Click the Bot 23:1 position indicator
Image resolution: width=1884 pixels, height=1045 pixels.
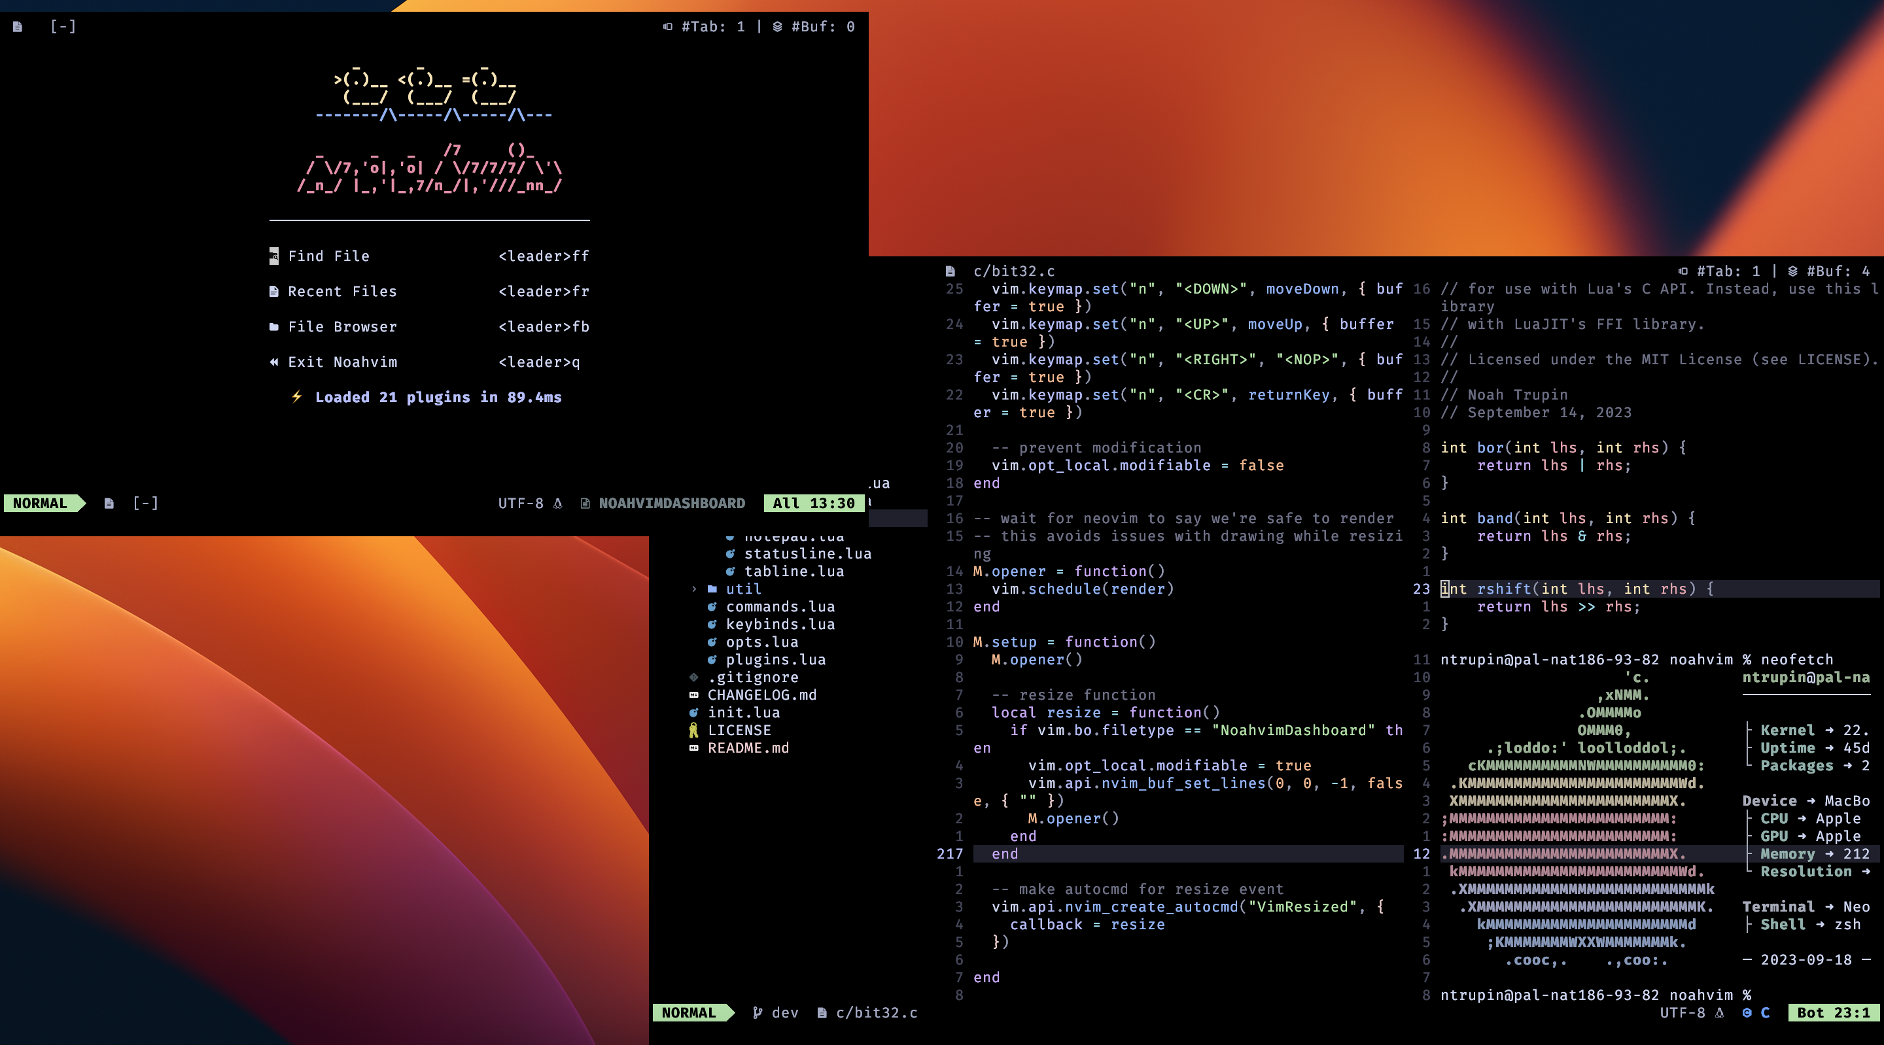click(x=1833, y=1013)
